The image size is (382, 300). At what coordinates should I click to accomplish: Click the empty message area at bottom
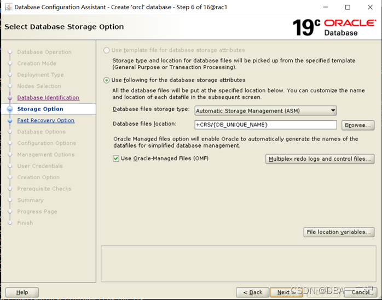pos(239,264)
